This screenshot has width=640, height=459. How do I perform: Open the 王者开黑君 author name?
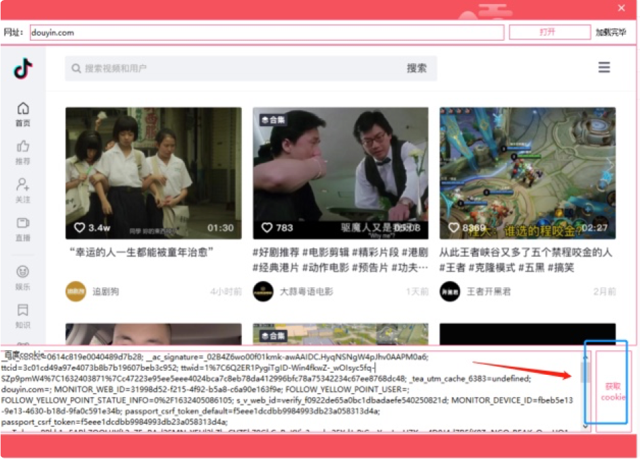click(x=488, y=291)
